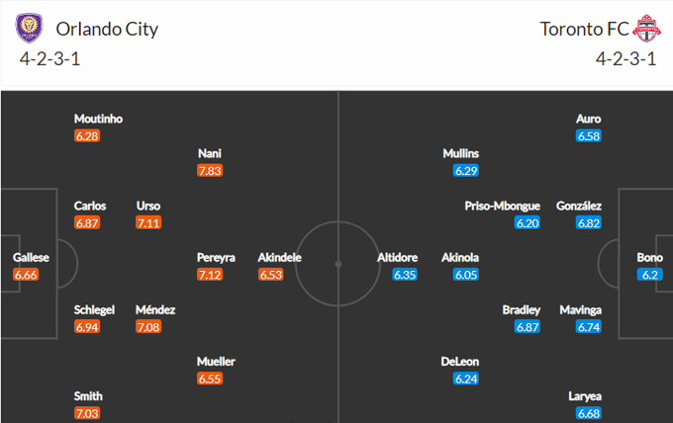Select Priso-Mbongue in Toronto's midfield
The image size is (673, 423).
[502, 206]
